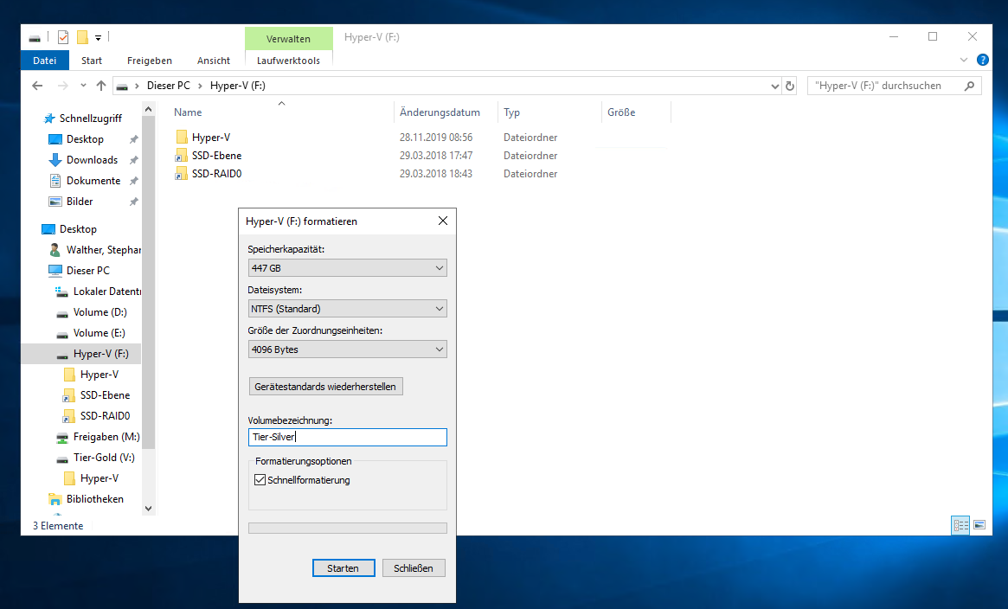The image size is (1008, 609).
Task: Open recent locations dropdown arrow
Action: pos(83,86)
